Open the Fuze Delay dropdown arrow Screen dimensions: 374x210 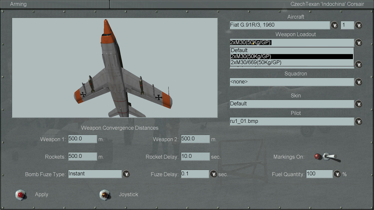tap(213, 174)
